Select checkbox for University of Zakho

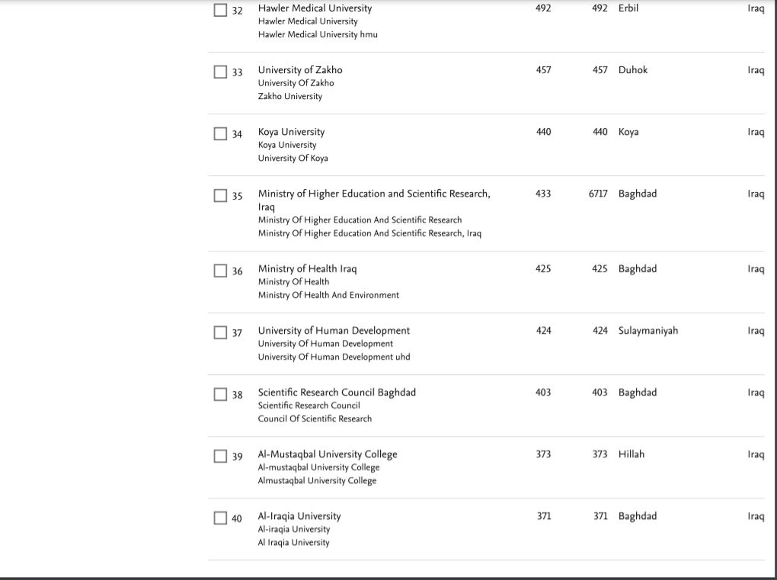click(x=220, y=72)
